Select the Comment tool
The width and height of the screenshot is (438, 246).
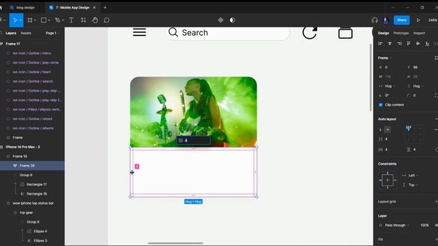point(107,20)
